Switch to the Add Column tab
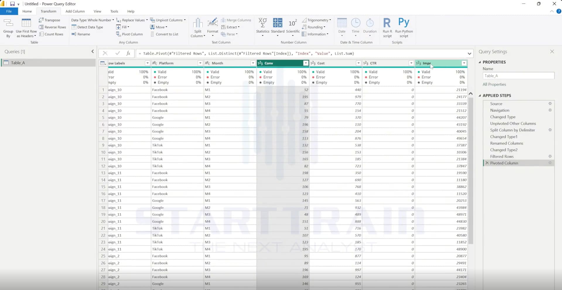Image resolution: width=562 pixels, height=290 pixels. point(75,11)
